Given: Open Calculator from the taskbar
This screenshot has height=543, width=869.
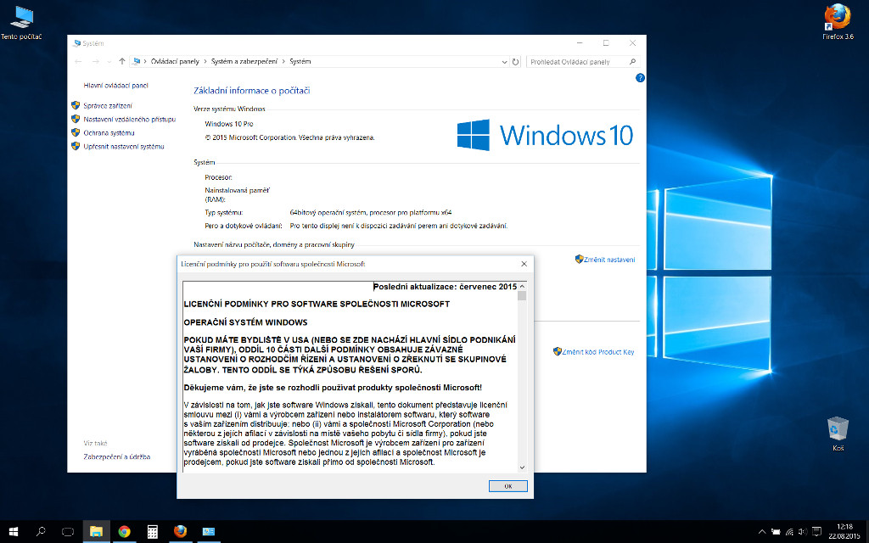Looking at the screenshot, I should point(153,532).
